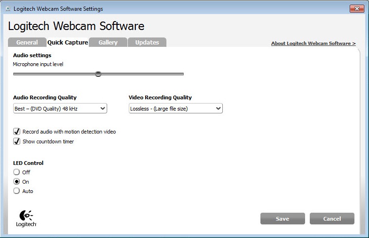
Task: Click the microphone input level slider handle
Action: (x=98, y=74)
